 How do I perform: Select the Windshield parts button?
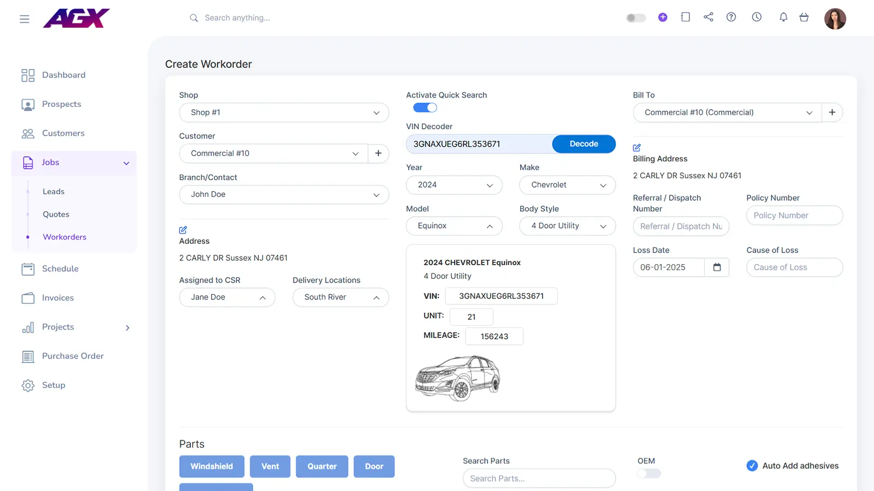click(x=211, y=466)
